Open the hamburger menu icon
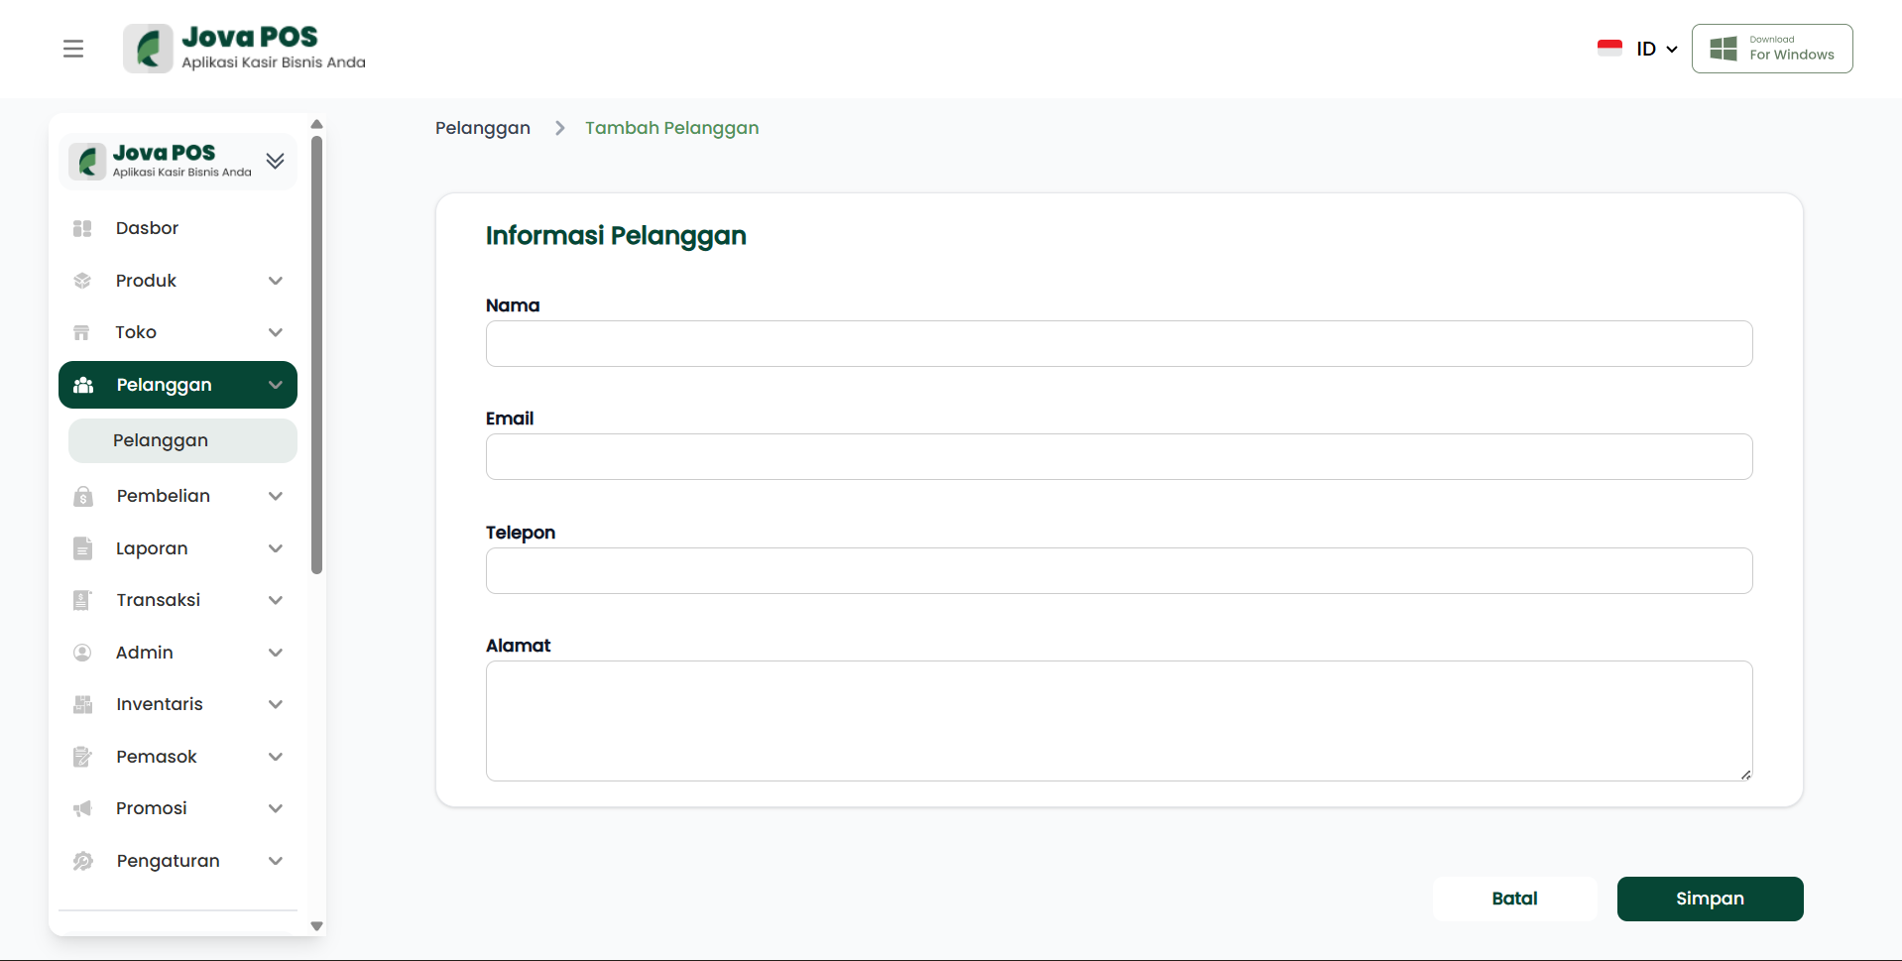 click(x=73, y=49)
